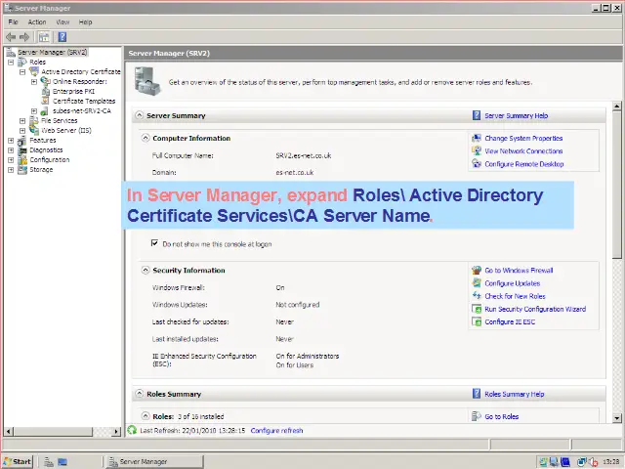
Task: Open the Help menu
Action: [85, 21]
